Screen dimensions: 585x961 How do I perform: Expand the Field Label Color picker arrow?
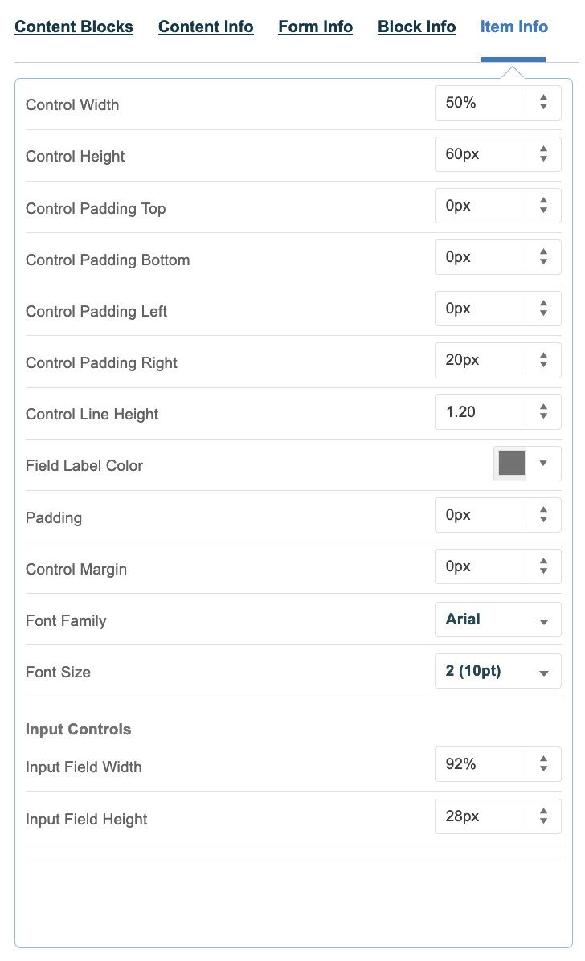point(541,464)
